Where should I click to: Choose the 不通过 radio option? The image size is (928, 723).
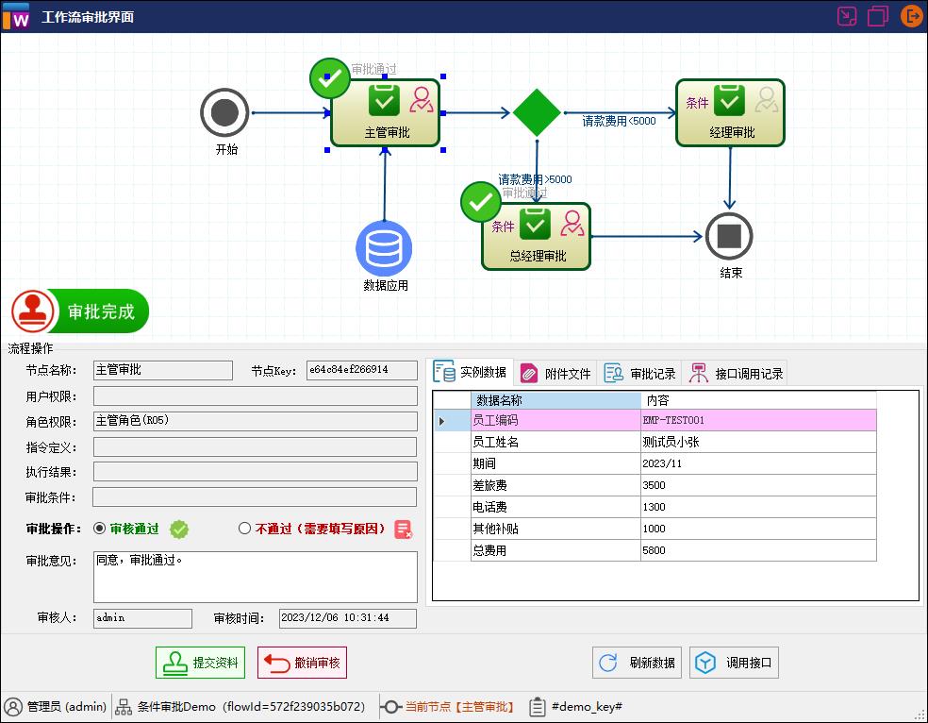pos(245,530)
